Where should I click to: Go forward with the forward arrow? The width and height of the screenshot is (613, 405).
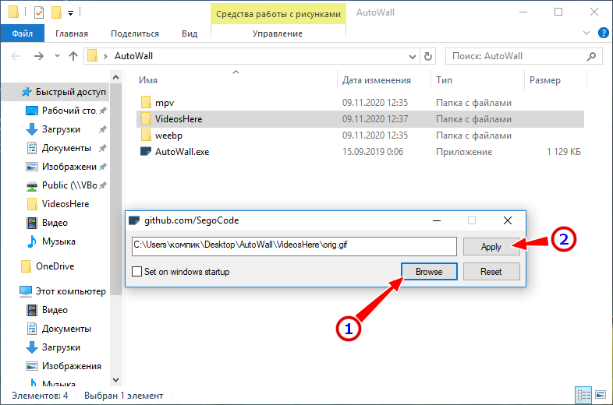point(39,56)
